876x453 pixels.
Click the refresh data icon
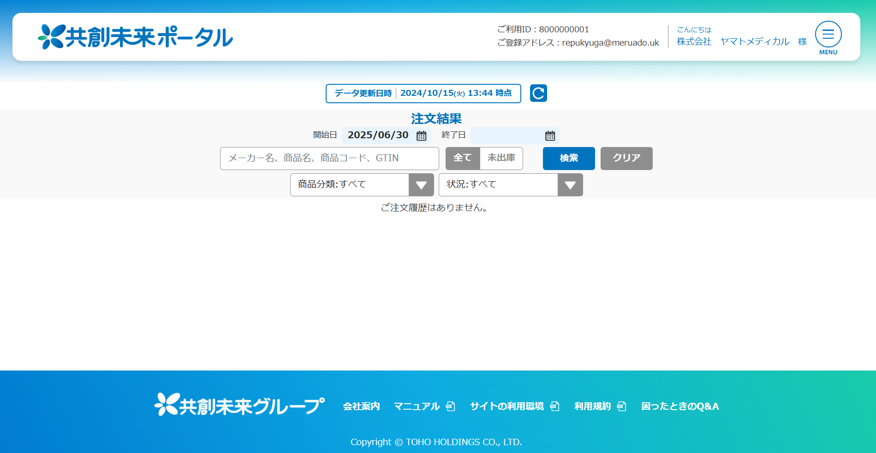click(538, 93)
